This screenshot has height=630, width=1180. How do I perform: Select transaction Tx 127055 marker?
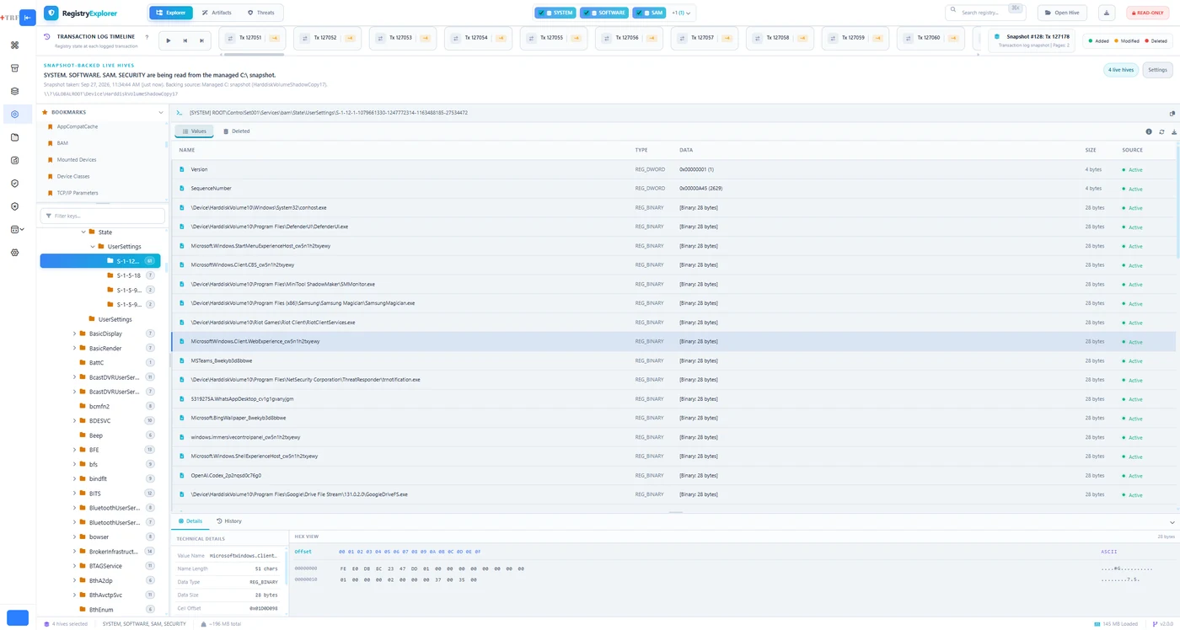click(x=554, y=38)
